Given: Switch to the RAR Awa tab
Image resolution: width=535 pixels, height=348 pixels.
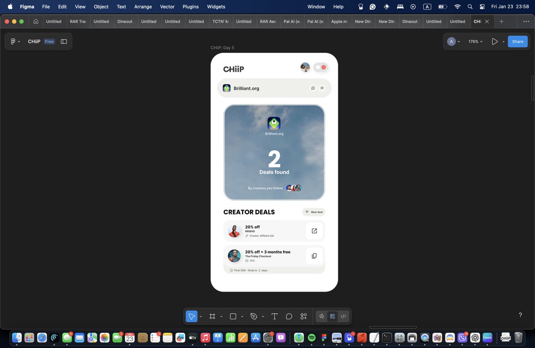Looking at the screenshot, I should [x=268, y=21].
